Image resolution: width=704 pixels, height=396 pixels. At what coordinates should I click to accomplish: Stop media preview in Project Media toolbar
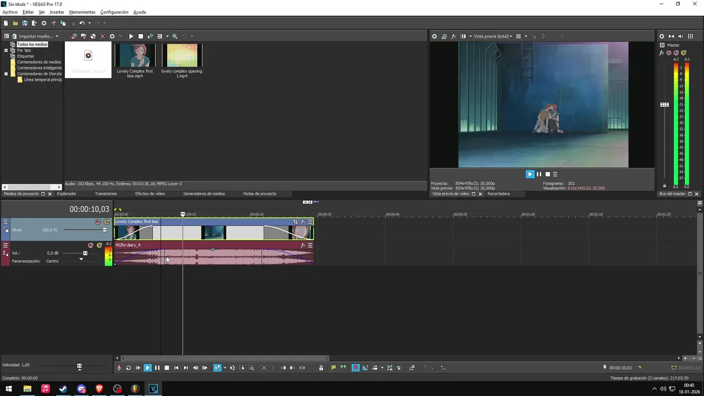coord(141,36)
